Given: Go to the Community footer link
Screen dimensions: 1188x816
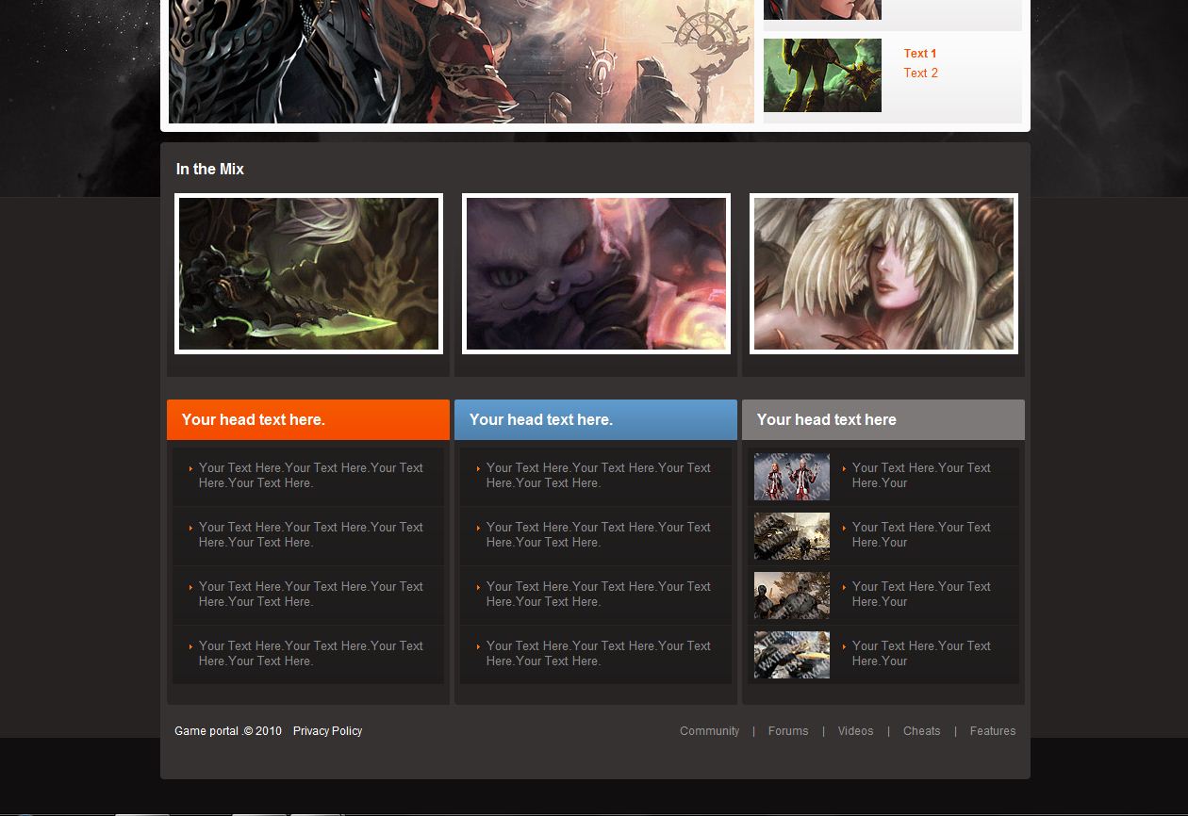Looking at the screenshot, I should point(709,731).
